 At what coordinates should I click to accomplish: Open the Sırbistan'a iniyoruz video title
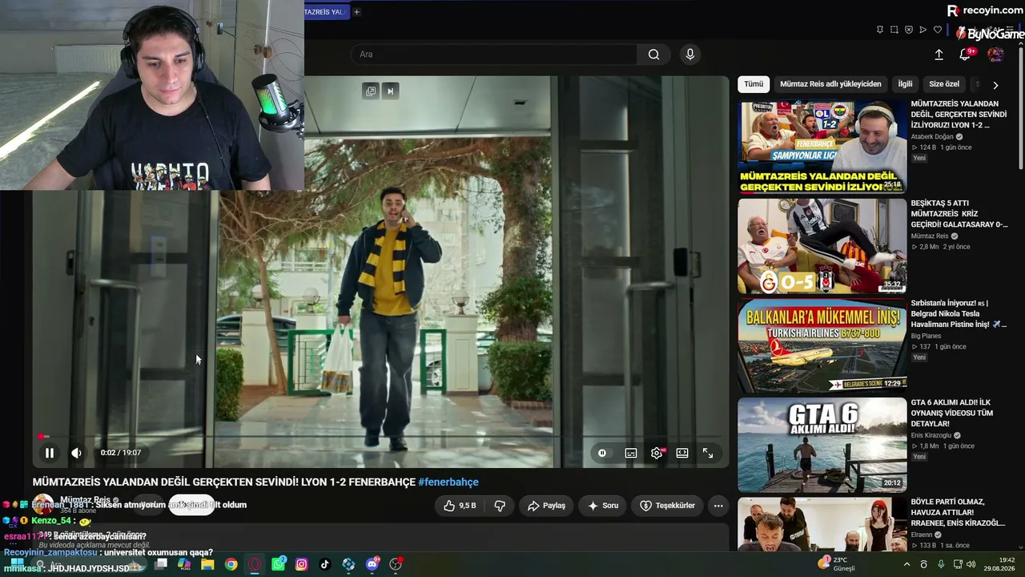(x=959, y=313)
